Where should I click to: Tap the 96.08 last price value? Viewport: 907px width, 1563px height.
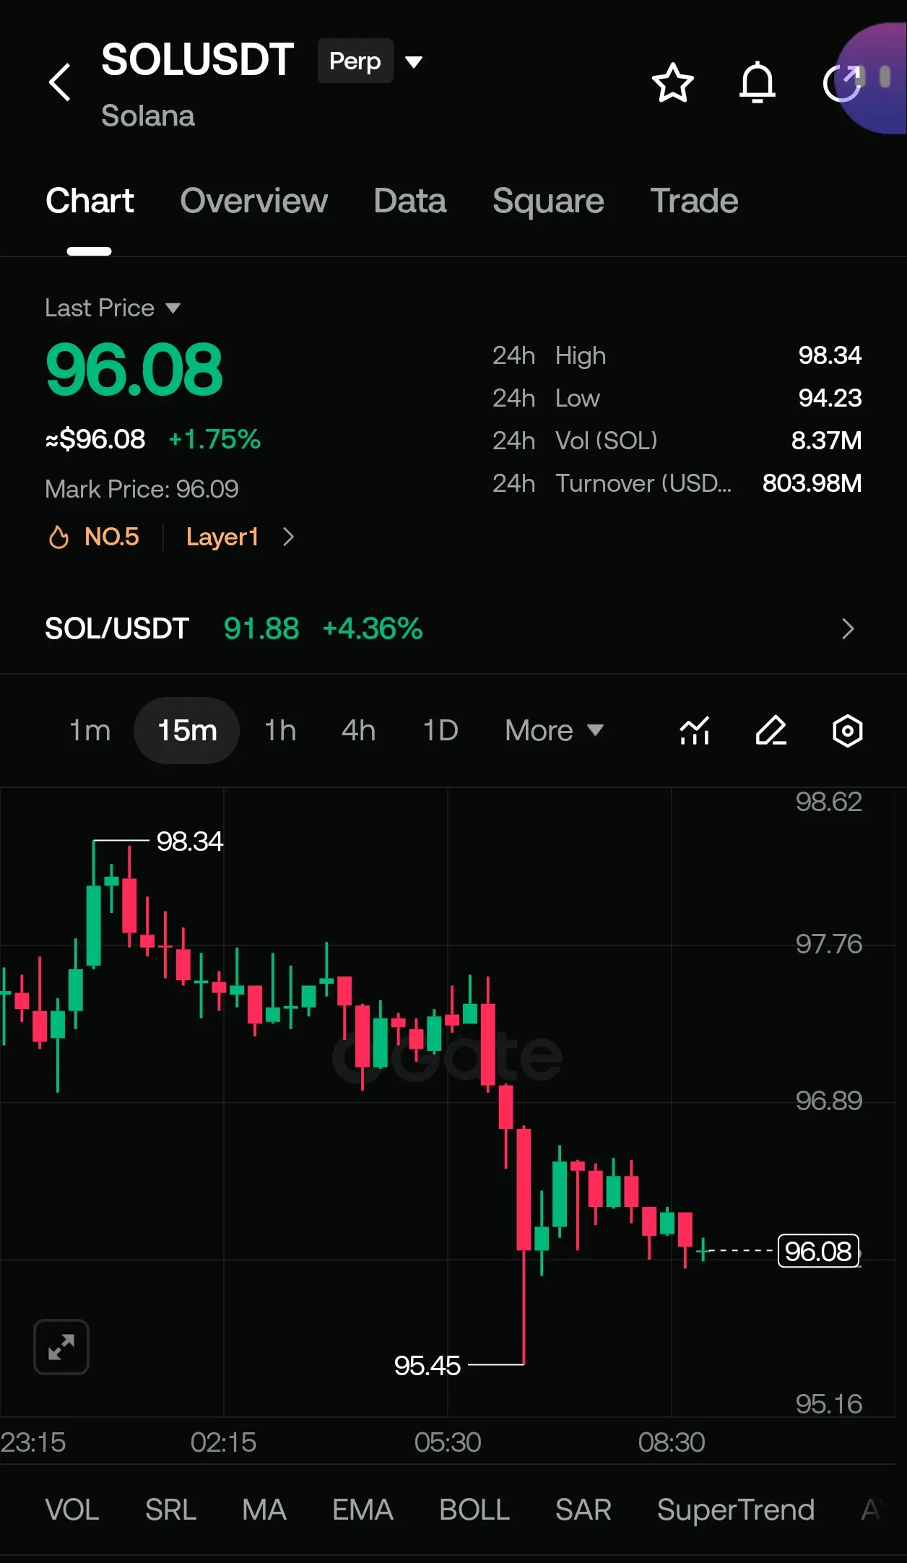tap(134, 370)
